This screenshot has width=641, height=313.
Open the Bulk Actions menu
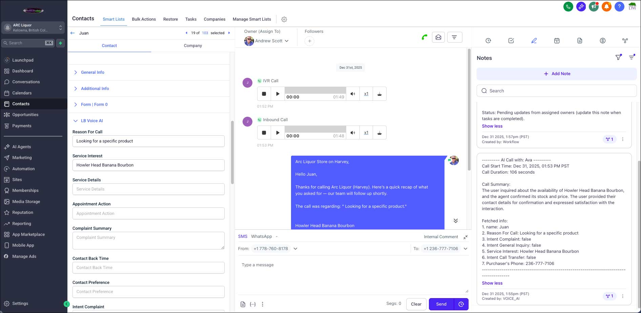[144, 19]
